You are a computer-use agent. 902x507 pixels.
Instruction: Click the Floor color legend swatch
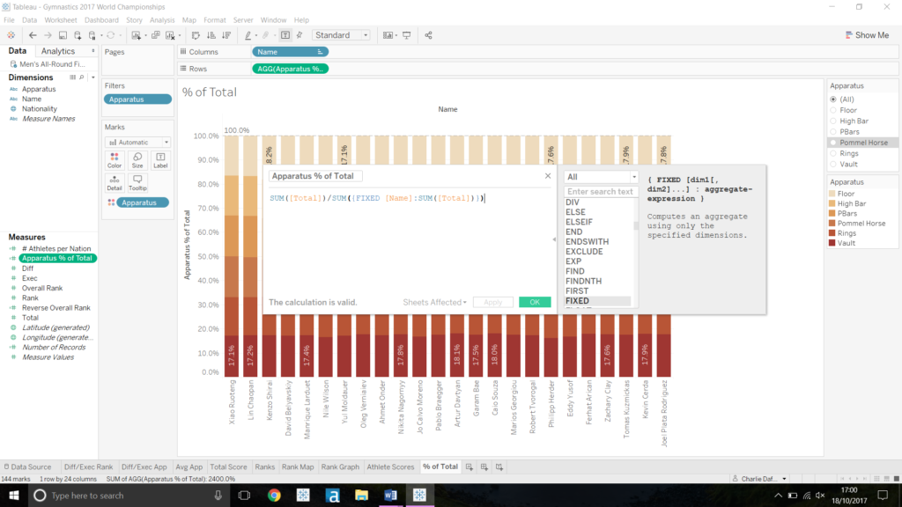point(832,194)
